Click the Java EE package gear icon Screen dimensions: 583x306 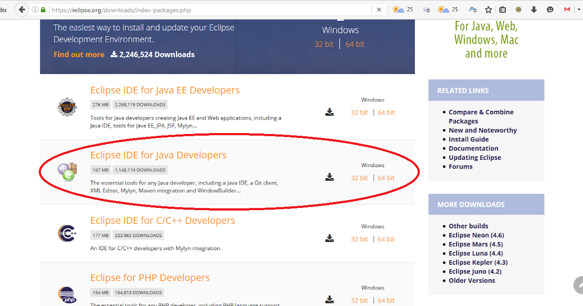point(68,107)
